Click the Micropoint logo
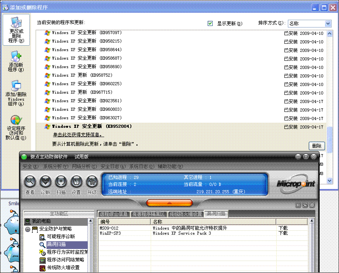Screen dimensions: 339x273 pos(296,184)
